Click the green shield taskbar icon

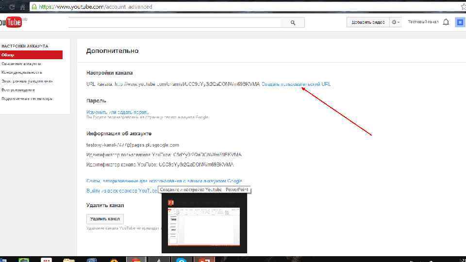pyautogui.click(x=24, y=260)
